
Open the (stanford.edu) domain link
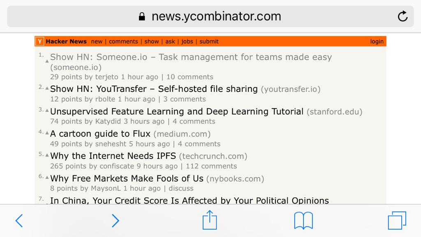(335, 112)
